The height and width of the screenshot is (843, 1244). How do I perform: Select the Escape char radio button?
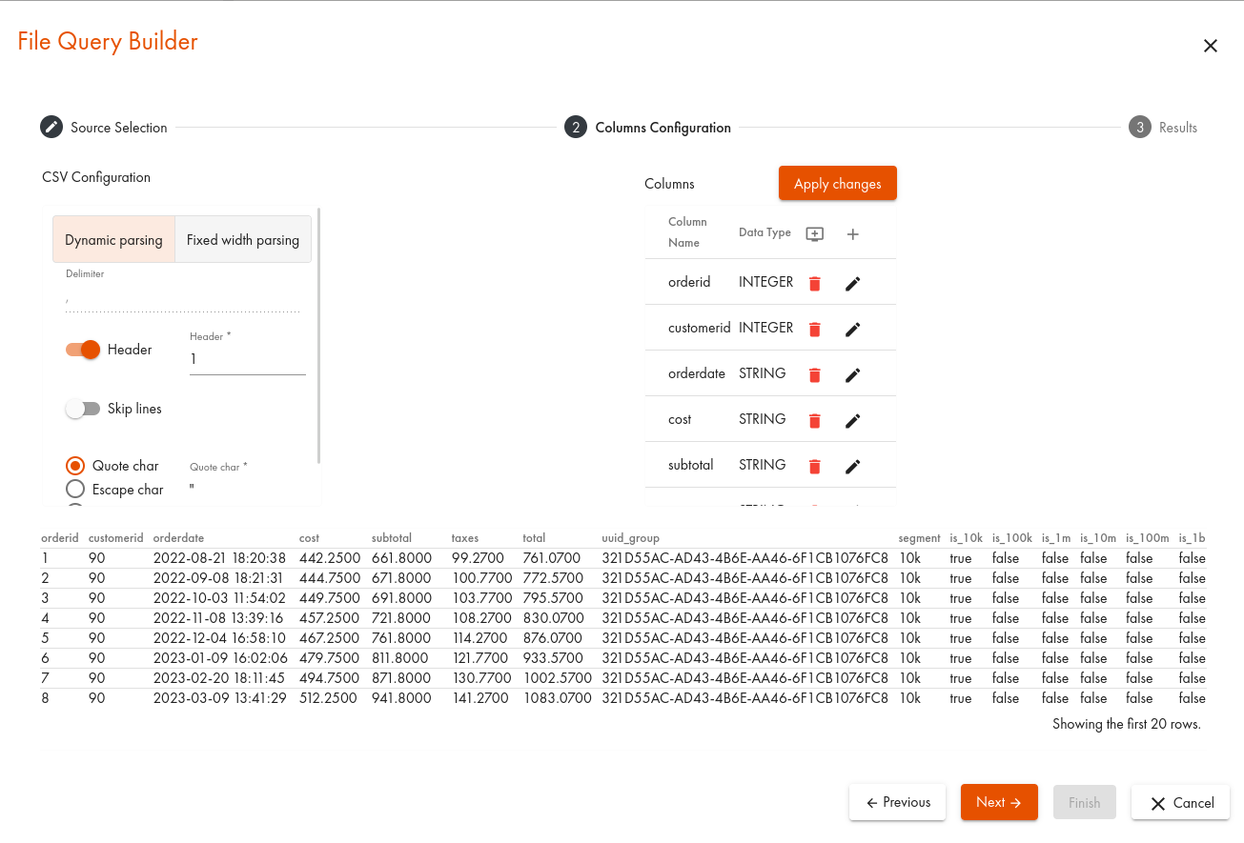coord(75,490)
